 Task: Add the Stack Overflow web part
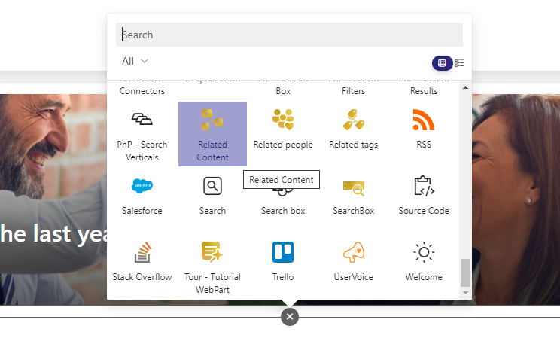tap(142, 264)
